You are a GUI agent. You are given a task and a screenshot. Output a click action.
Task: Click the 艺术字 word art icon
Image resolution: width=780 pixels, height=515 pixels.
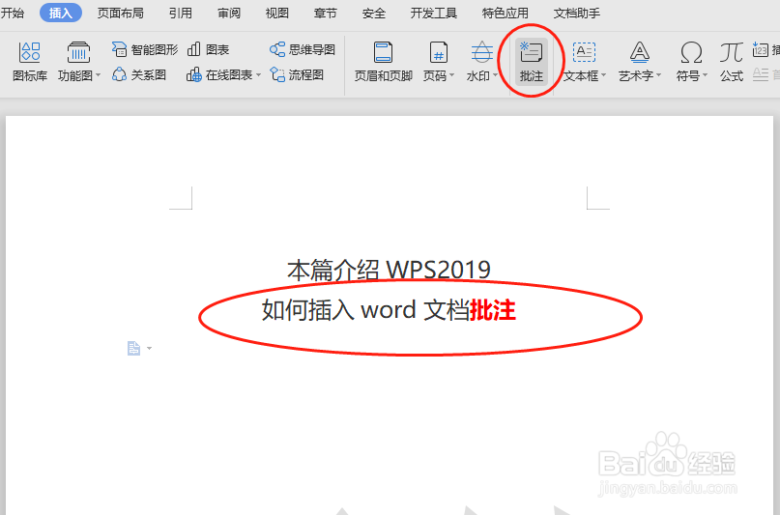tap(639, 52)
